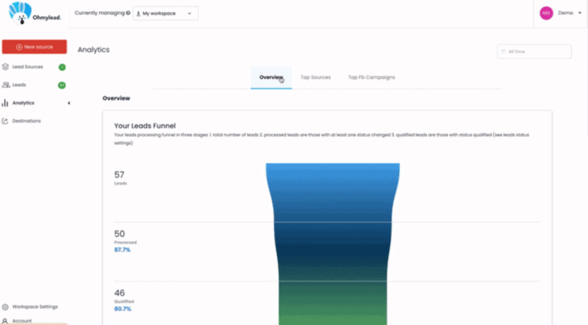Click the red New source button

click(35, 47)
